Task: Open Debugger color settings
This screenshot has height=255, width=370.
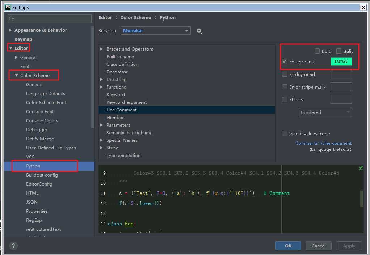Action: [x=37, y=129]
